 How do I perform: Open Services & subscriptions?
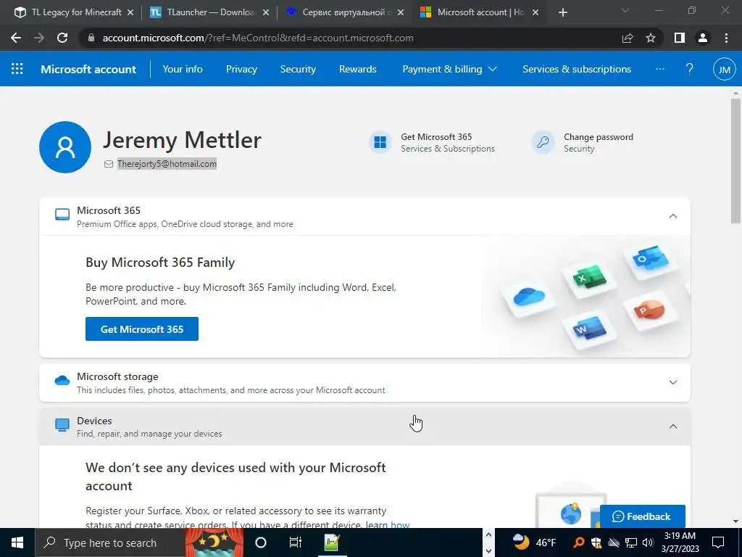point(576,69)
